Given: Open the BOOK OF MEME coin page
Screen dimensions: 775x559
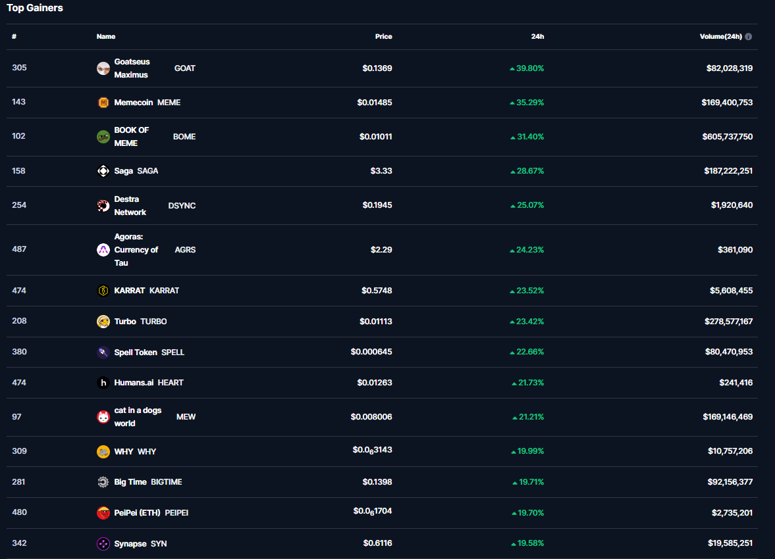Looking at the screenshot, I should click(132, 137).
